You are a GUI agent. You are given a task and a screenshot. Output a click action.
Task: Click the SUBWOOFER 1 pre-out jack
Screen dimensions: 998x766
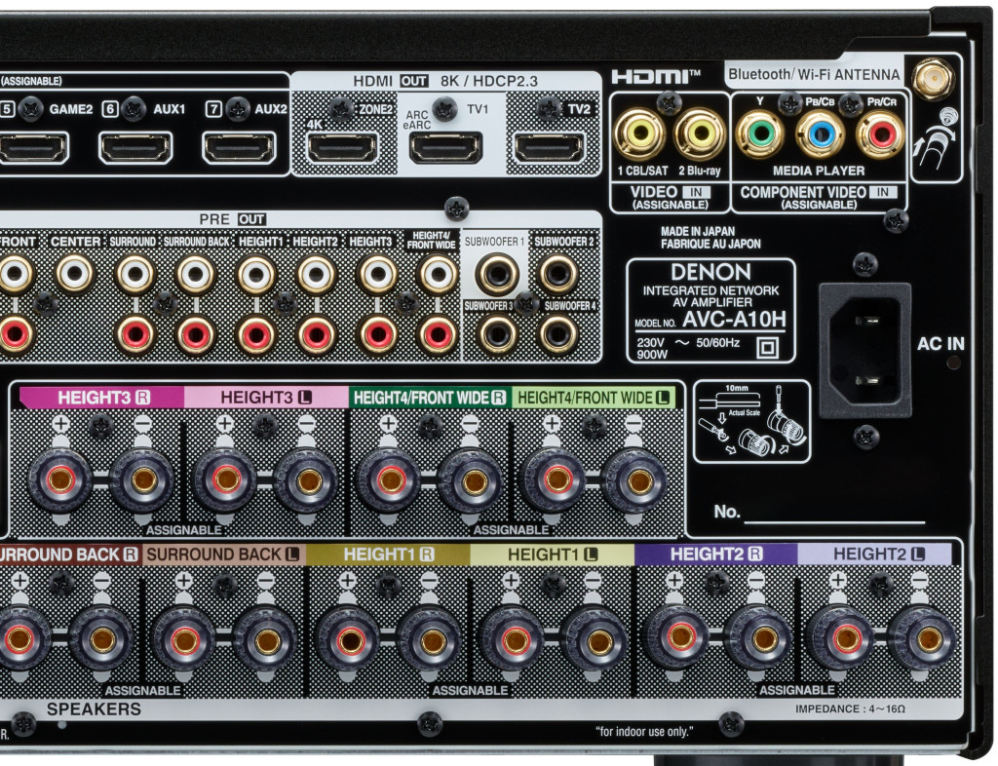tap(496, 276)
